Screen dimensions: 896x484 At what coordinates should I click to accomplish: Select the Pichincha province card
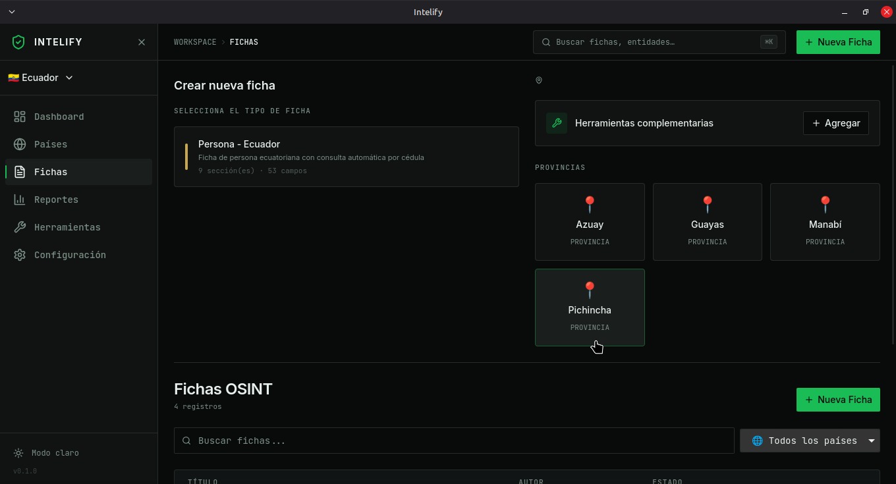point(590,308)
